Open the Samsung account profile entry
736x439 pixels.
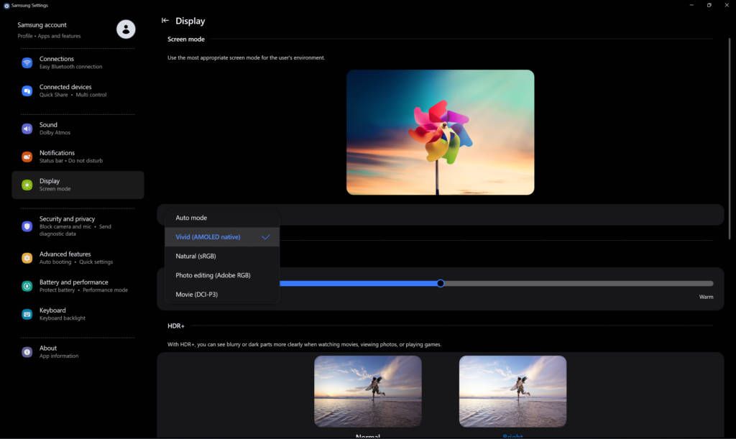pyautogui.click(x=78, y=29)
